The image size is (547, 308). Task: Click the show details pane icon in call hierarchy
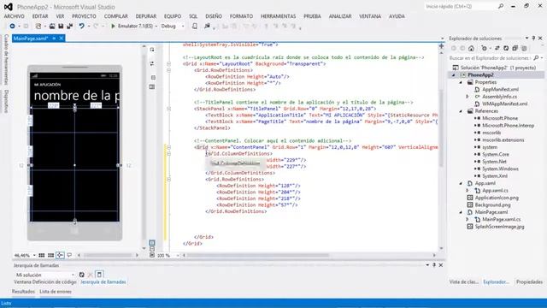99,275
